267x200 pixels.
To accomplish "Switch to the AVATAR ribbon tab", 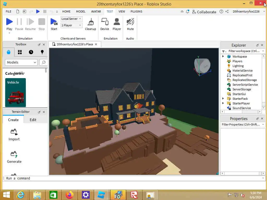I will 96,11.
